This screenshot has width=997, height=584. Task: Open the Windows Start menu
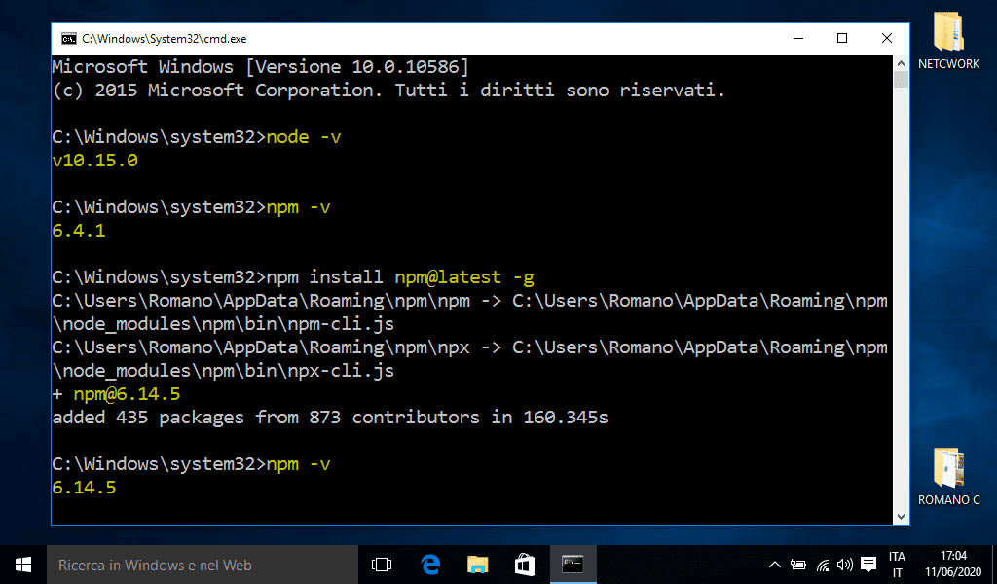point(23,565)
